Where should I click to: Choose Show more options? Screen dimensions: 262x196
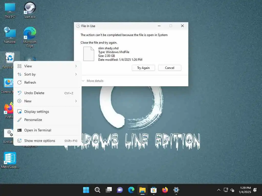coord(47,141)
